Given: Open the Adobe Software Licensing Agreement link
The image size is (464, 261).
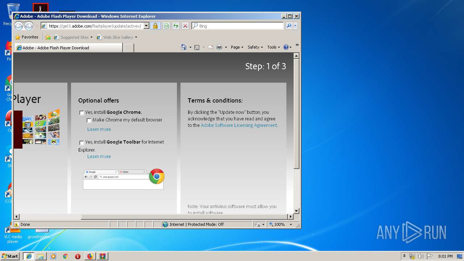Looking at the screenshot, I should click(239, 125).
